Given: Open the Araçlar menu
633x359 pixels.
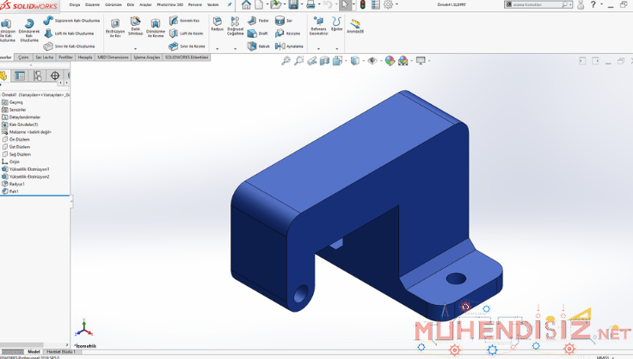Looking at the screenshot, I should coord(145,4).
